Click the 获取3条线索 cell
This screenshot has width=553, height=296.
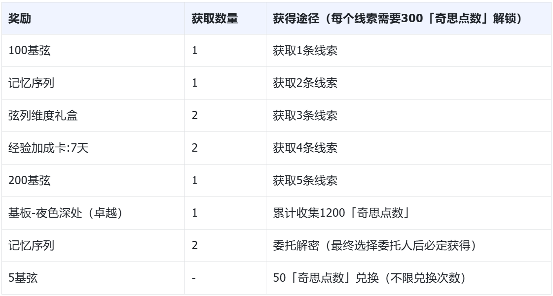(408, 115)
